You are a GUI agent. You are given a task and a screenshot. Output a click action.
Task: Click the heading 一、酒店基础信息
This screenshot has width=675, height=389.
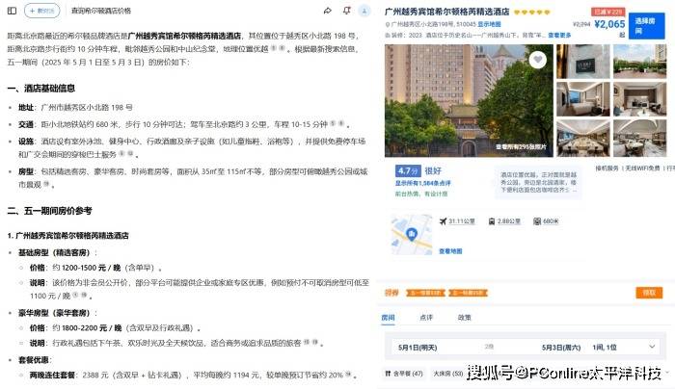click(x=41, y=89)
